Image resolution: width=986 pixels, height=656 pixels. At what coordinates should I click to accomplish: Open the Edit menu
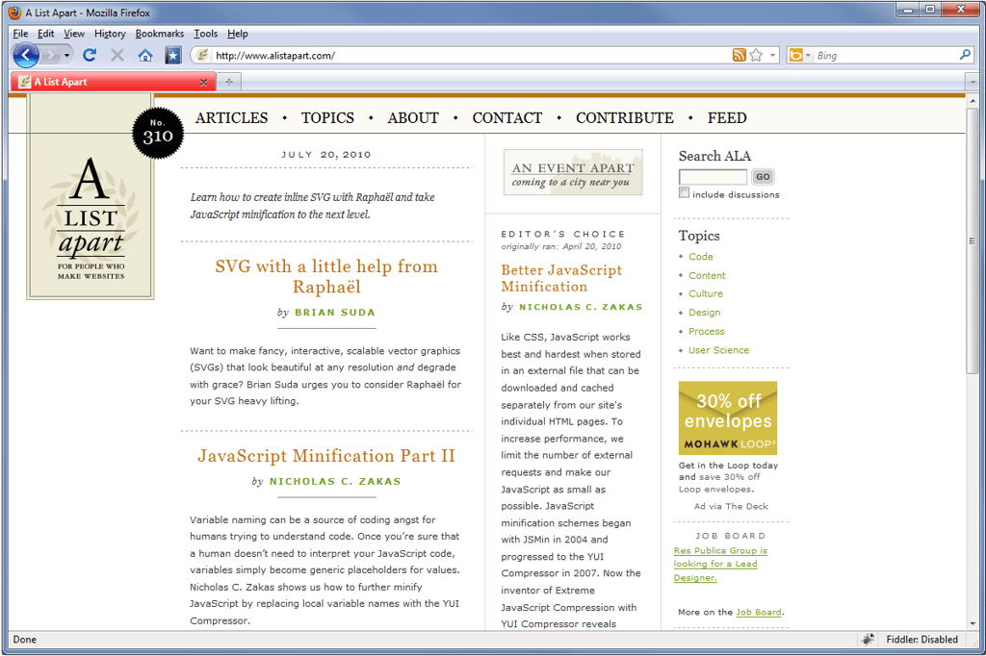click(45, 34)
